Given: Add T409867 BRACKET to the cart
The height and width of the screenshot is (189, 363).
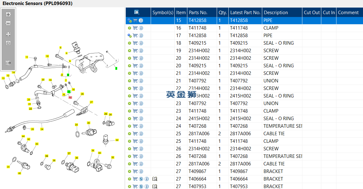Looking at the screenshot, I should [136, 171].
